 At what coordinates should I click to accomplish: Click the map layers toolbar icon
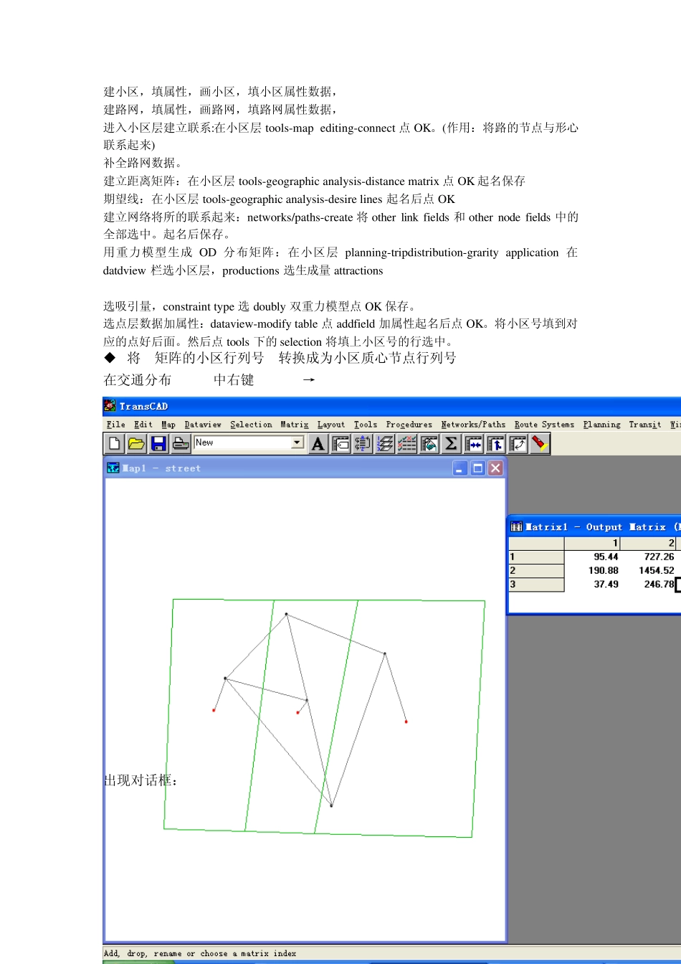pyautogui.click(x=385, y=444)
